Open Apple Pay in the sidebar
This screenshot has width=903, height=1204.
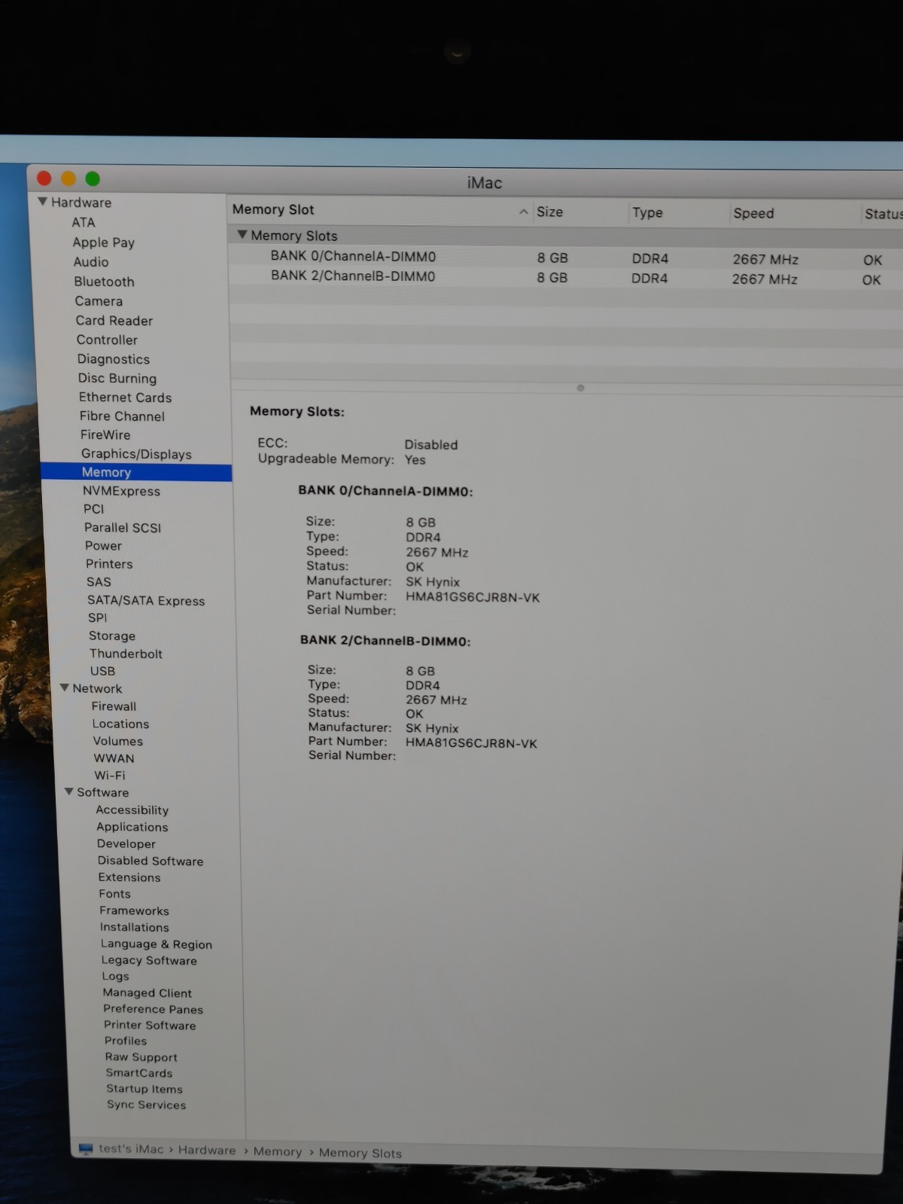pos(104,242)
